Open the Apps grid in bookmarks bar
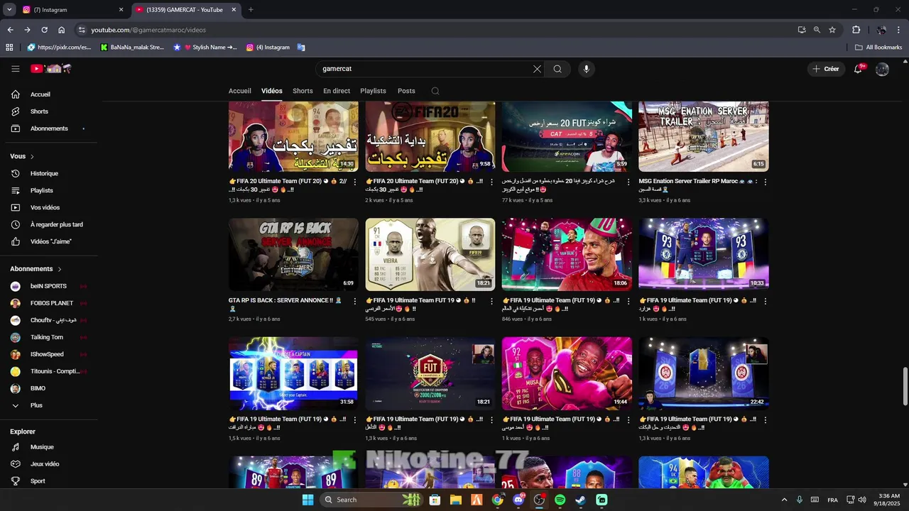 click(9, 48)
